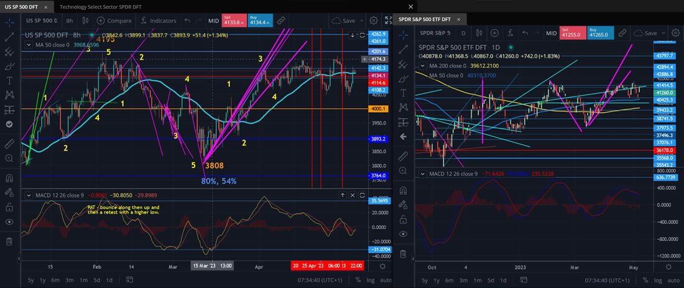Switch to Technology Select Sector SPDR DFT tab
Viewport: 684px width, 288px height.
pyautogui.click(x=100, y=7)
